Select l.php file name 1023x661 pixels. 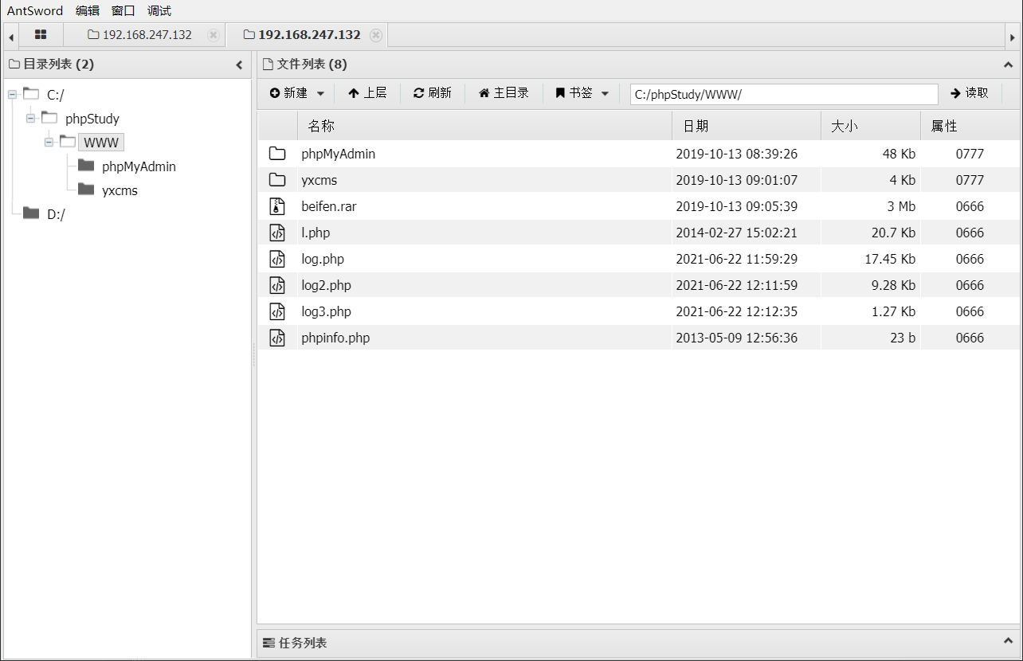[x=316, y=233]
